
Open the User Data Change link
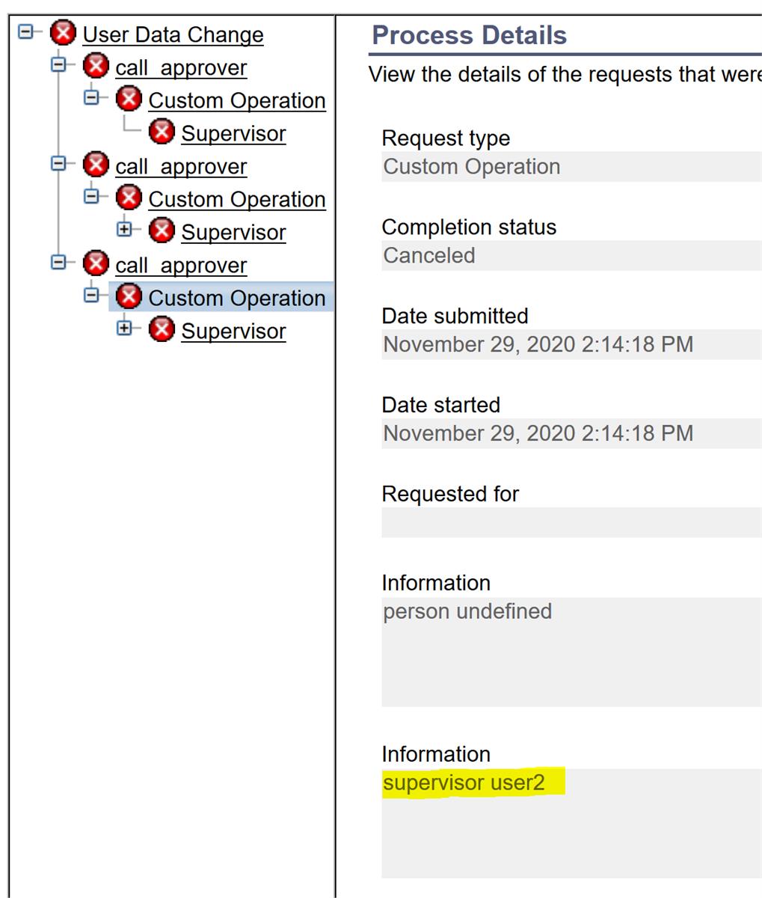(x=173, y=34)
